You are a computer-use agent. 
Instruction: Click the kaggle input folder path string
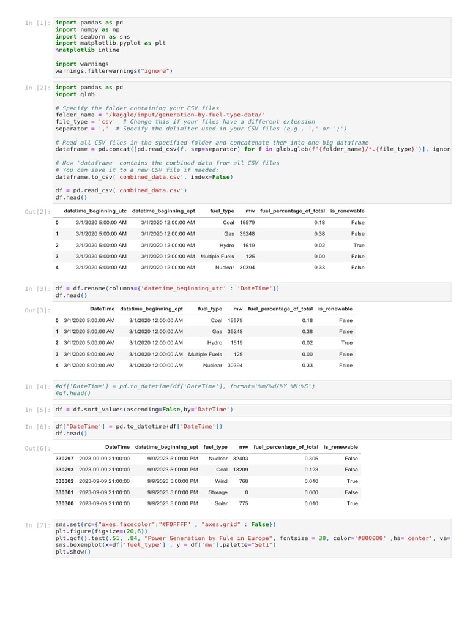click(185, 115)
